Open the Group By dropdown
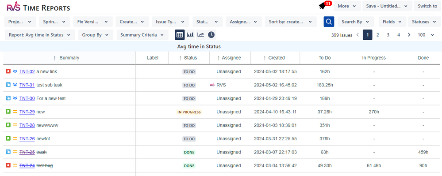442x176 pixels. pyautogui.click(x=96, y=35)
